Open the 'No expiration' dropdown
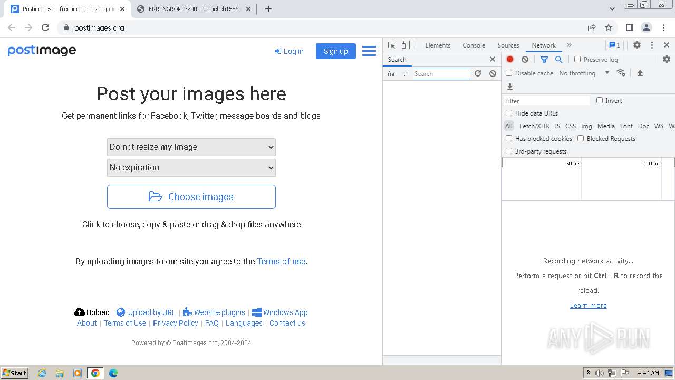 point(191,168)
